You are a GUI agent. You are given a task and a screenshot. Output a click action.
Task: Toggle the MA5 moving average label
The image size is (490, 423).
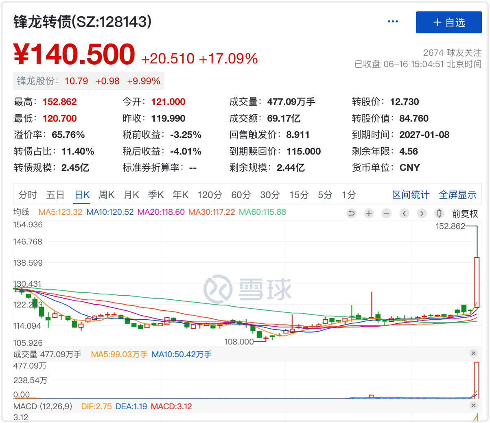[60, 212]
